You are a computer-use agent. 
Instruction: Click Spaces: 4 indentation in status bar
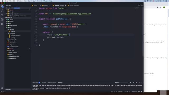pos(121,91)
